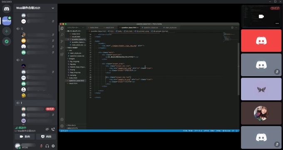Open editor More Actions ellipsis
Viewport: 283px width, 150px height.
tap(236, 28)
